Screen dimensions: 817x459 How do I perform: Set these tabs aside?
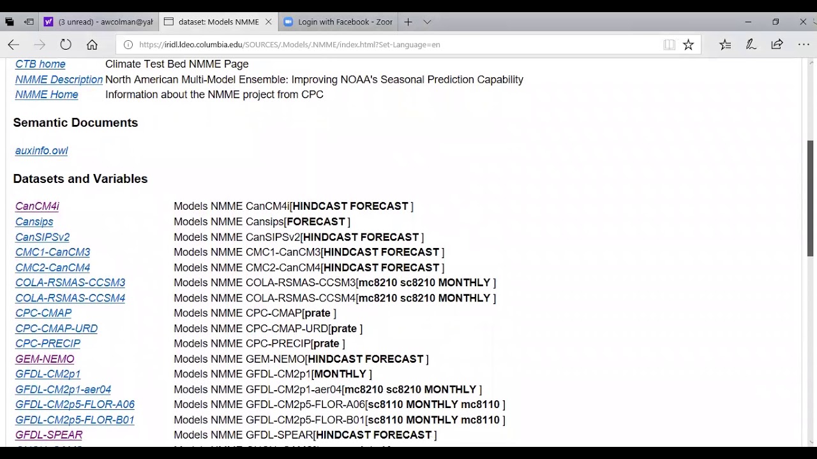coord(29,22)
